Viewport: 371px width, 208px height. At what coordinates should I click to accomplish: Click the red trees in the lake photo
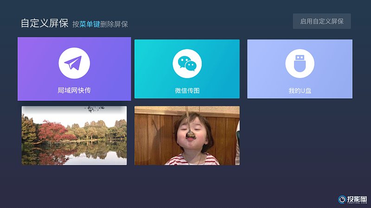point(51,130)
